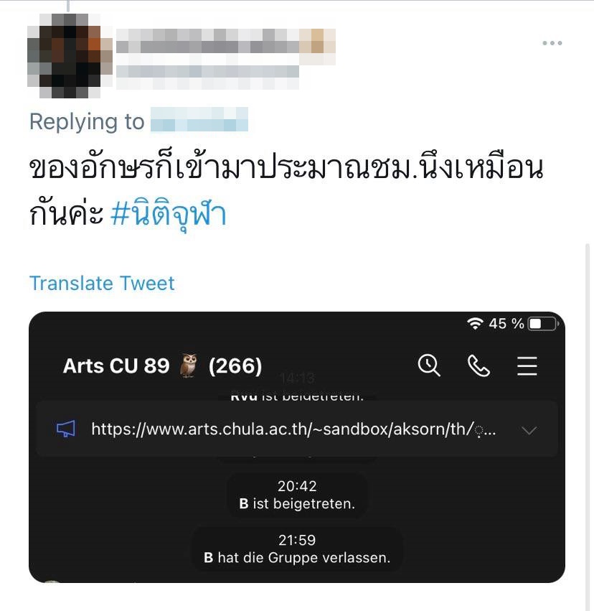The image size is (594, 611).
Task: Click the search icon in chat header
Action: pos(429,365)
